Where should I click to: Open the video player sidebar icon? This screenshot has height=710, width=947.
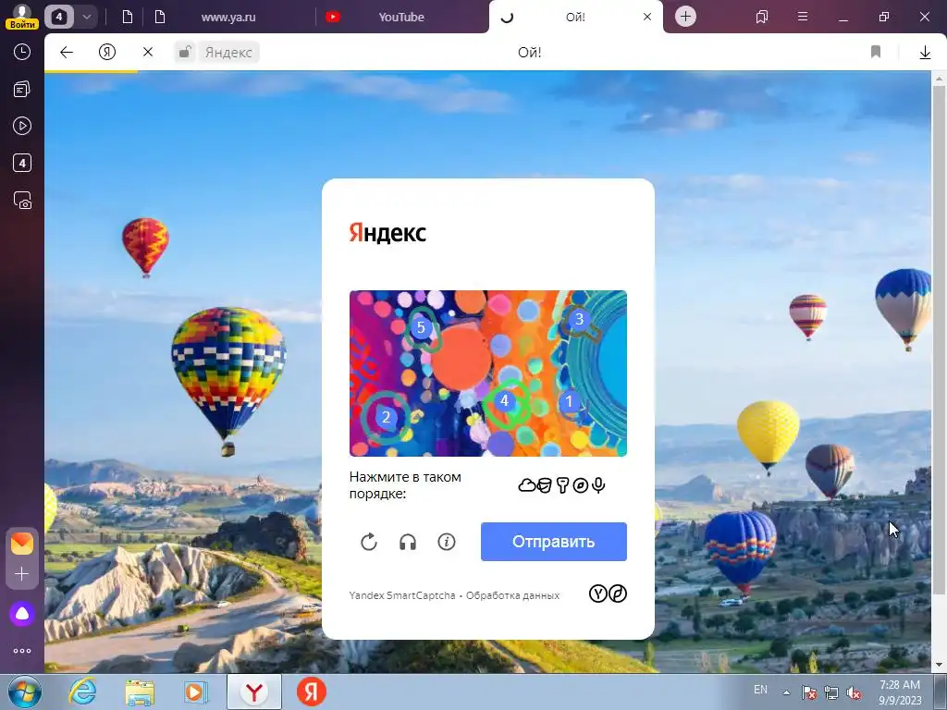[x=22, y=126]
